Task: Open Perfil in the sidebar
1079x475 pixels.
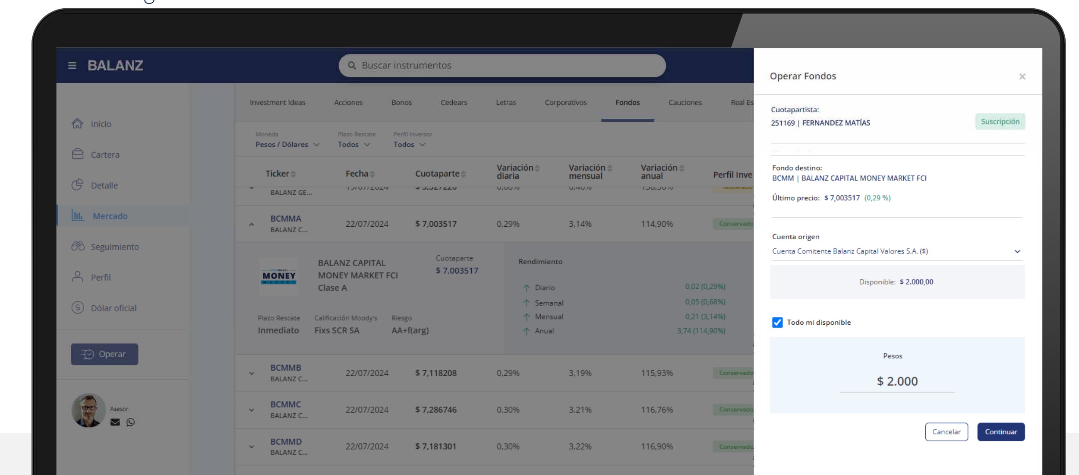Action: pos(91,277)
